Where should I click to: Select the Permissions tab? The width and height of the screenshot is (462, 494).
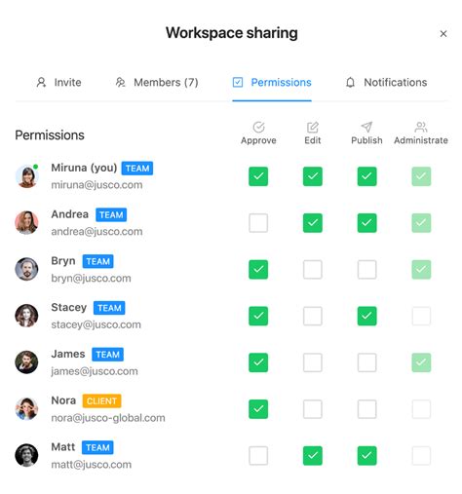pos(272,82)
